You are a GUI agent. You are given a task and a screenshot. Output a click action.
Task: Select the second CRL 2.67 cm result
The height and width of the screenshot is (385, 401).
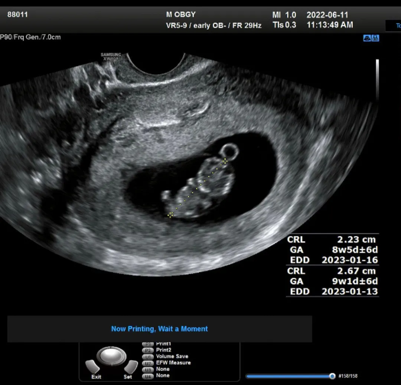[x=332, y=271]
